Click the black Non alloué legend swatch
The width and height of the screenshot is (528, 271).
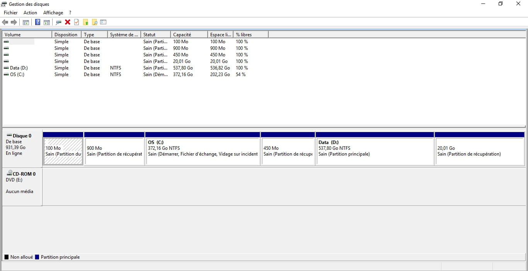coord(7,257)
